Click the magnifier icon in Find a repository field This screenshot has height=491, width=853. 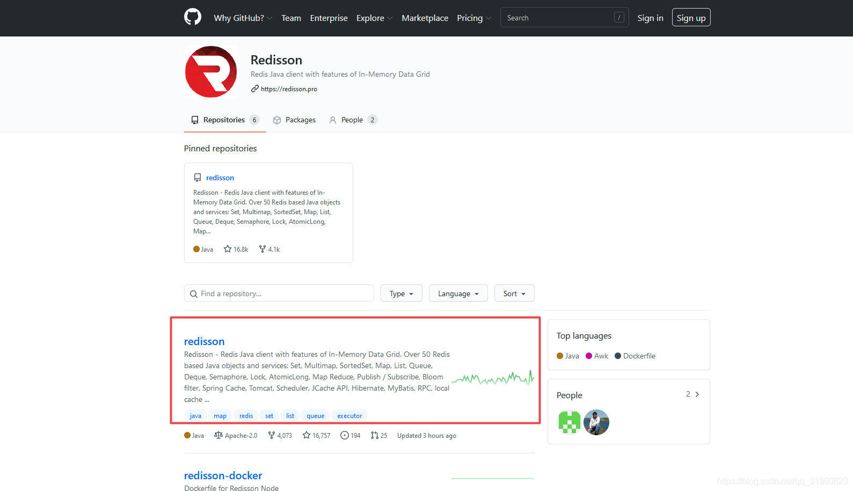click(194, 294)
